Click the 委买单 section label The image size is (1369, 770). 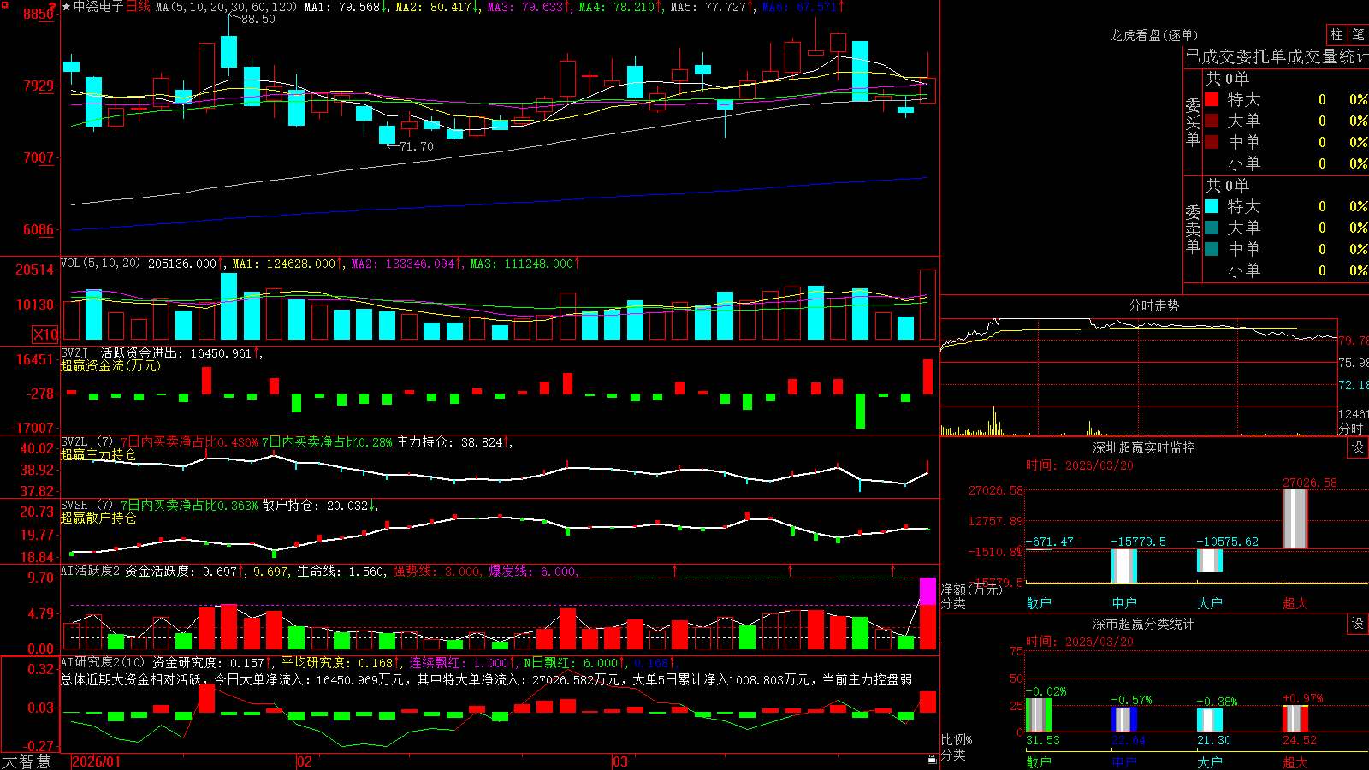pos(1193,121)
